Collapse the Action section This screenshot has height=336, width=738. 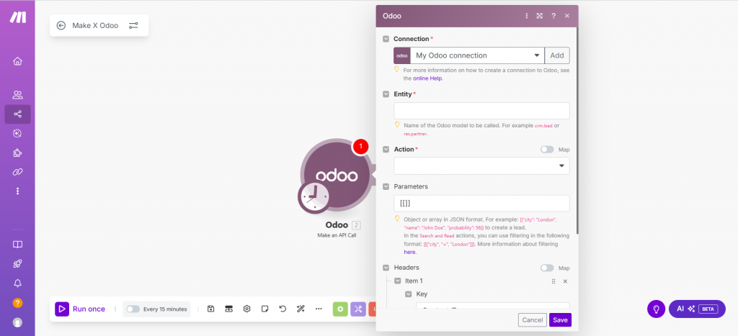click(386, 150)
